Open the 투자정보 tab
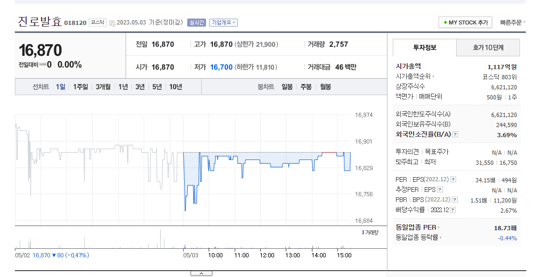Viewport: 537px width, 277px height. point(425,47)
